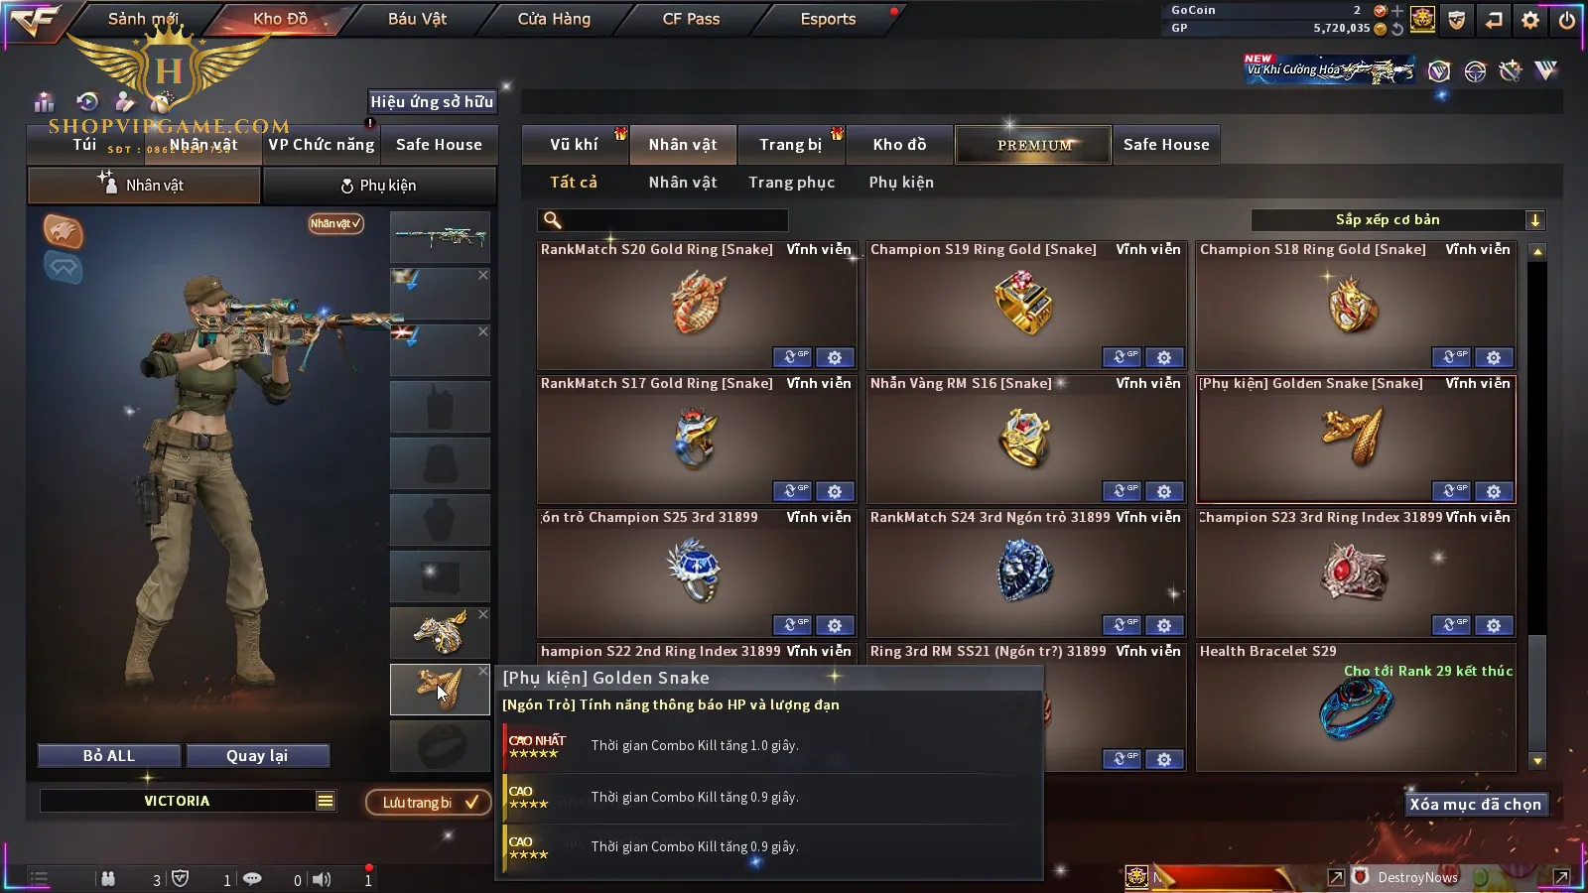
Task: Click Xóa mục đã chọn button
Action: pyautogui.click(x=1476, y=805)
